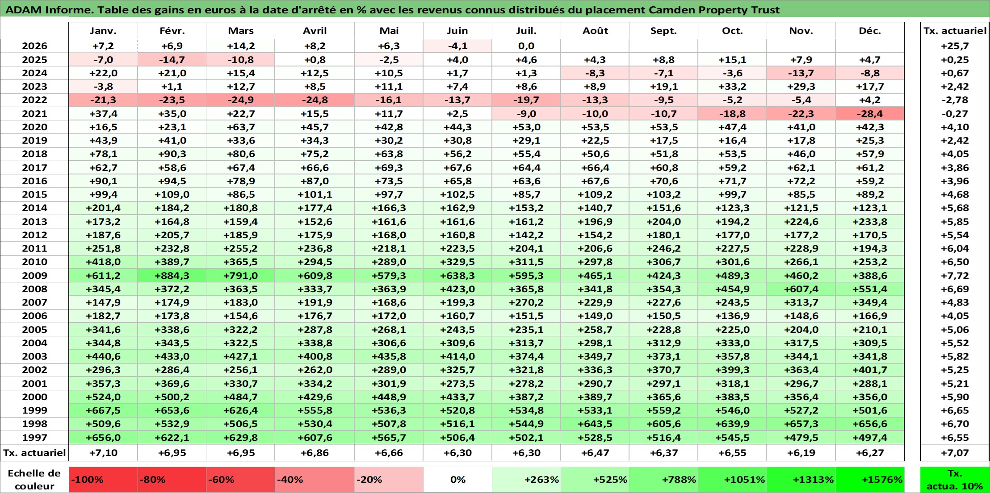This screenshot has width=990, height=493.
Task: Select the 2026 row label
Action: tap(34, 46)
